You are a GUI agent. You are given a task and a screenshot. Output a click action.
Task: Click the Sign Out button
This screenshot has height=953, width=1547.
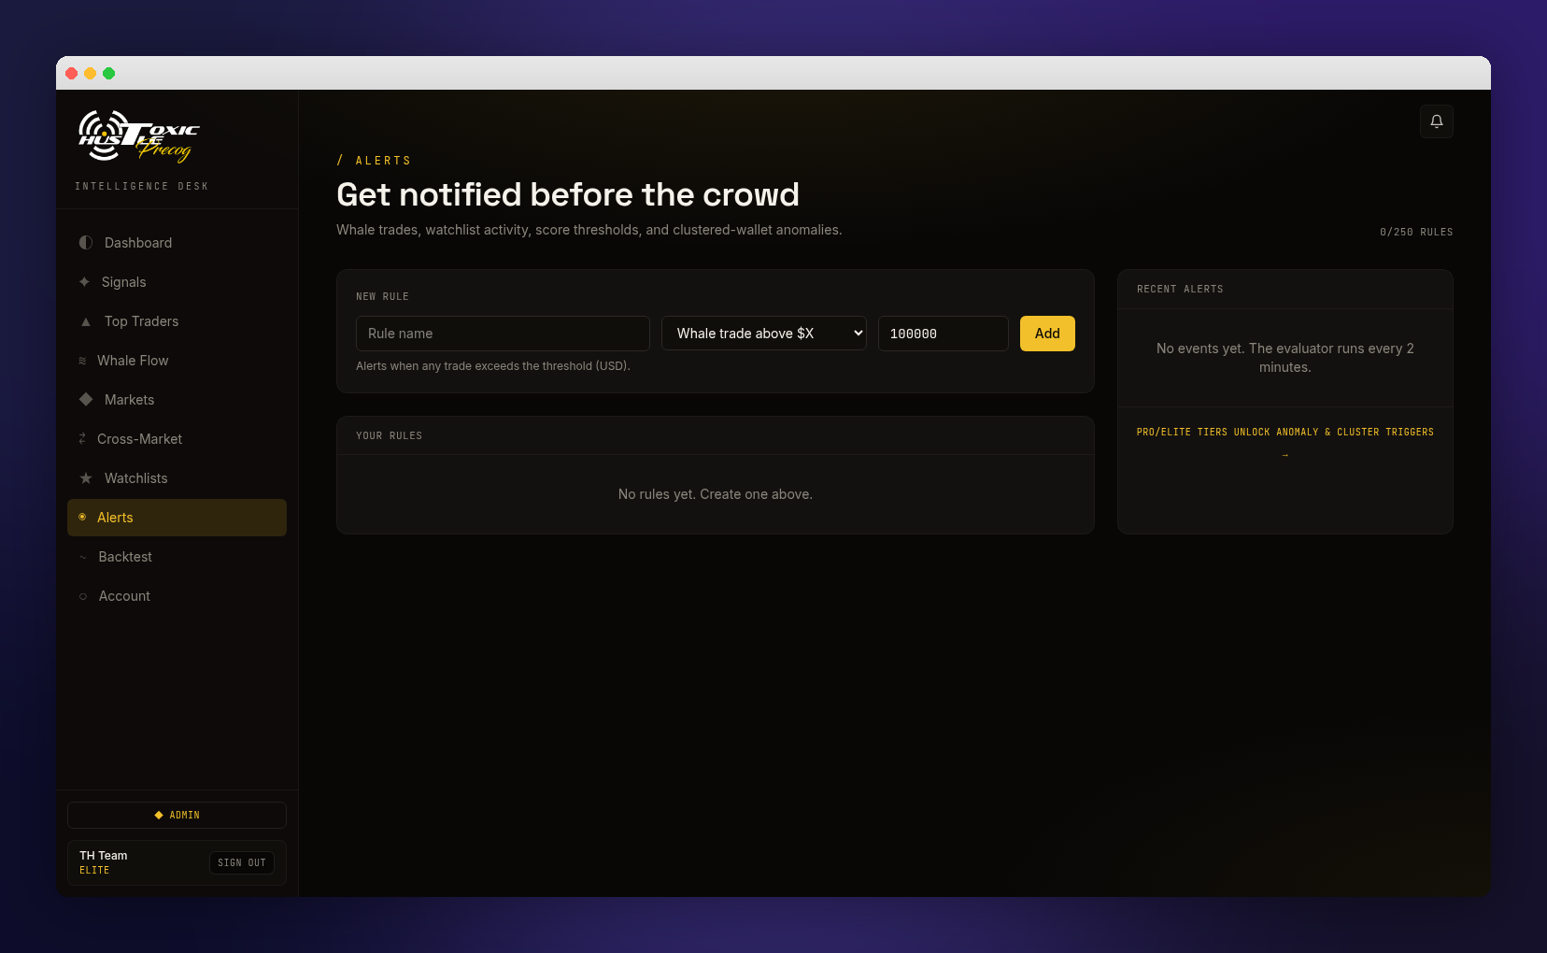pyautogui.click(x=242, y=862)
